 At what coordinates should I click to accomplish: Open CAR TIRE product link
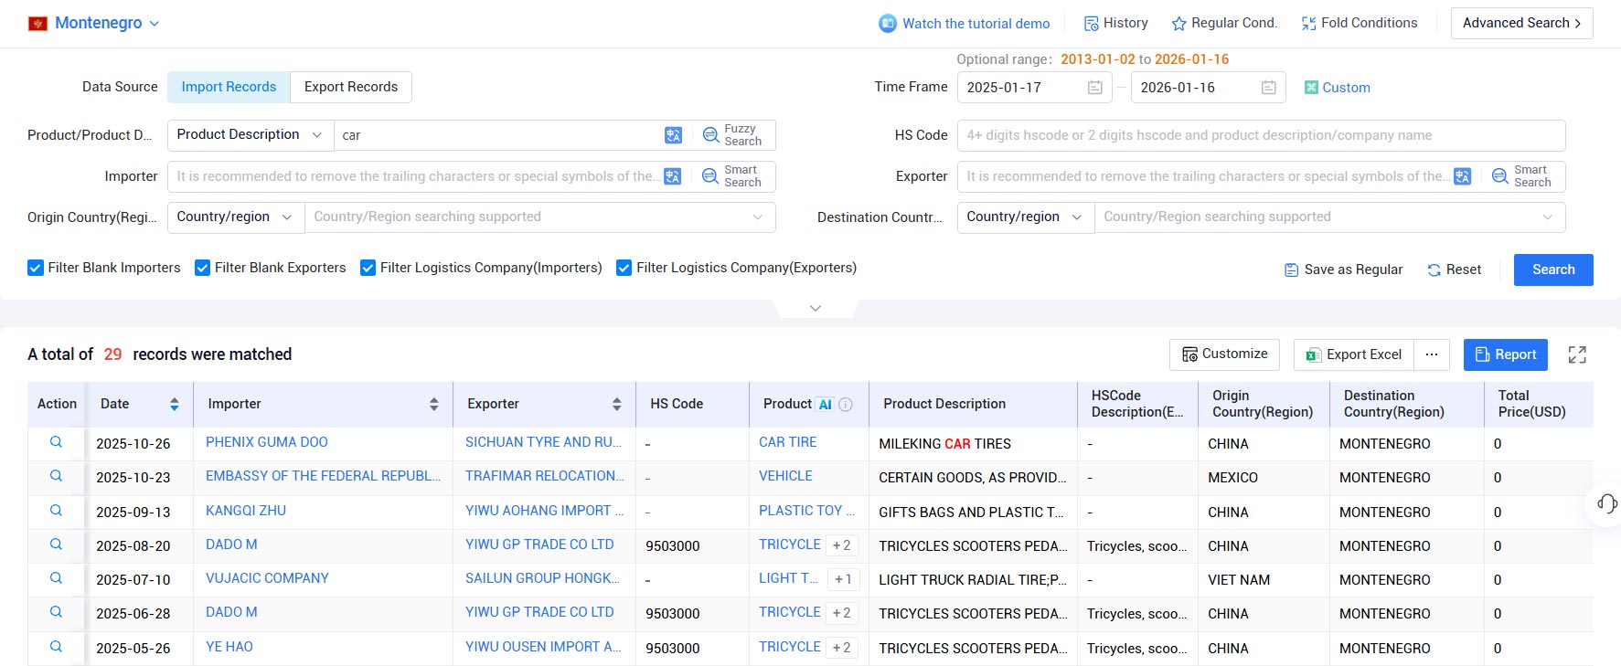tap(788, 442)
